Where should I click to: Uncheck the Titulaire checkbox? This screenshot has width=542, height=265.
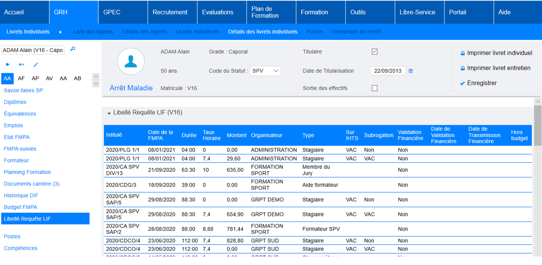[x=374, y=52]
